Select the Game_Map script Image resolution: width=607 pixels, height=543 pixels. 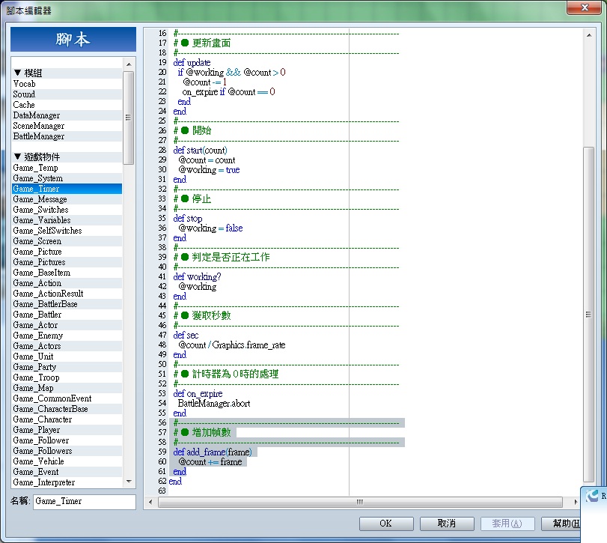[x=67, y=388]
